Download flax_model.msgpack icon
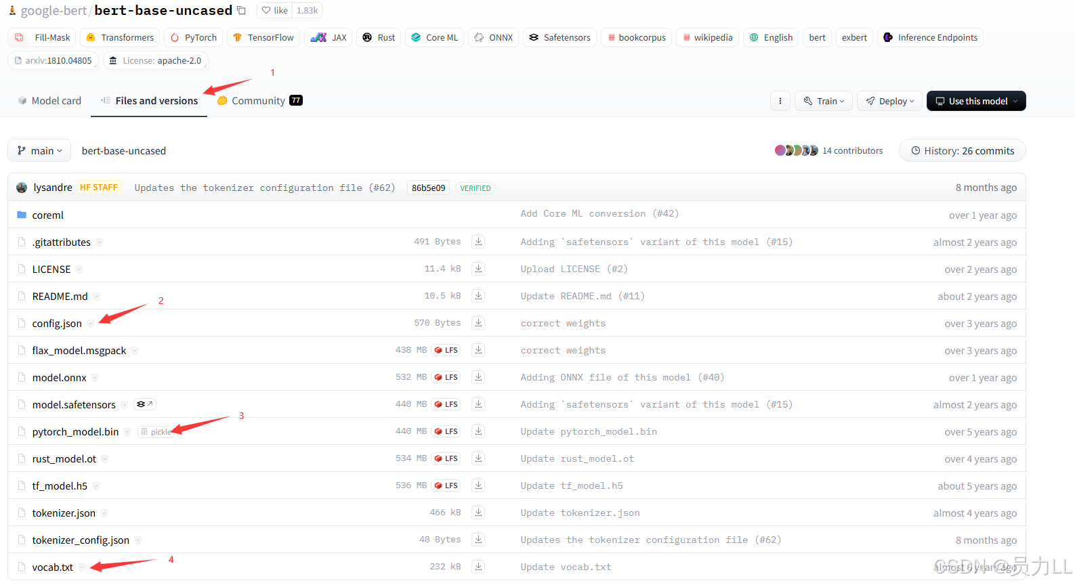1075x585 pixels. point(478,350)
